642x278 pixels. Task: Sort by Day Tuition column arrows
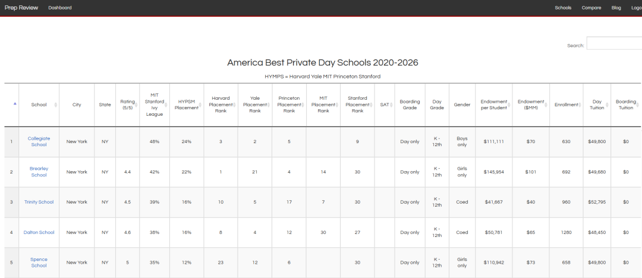pyautogui.click(x=607, y=105)
